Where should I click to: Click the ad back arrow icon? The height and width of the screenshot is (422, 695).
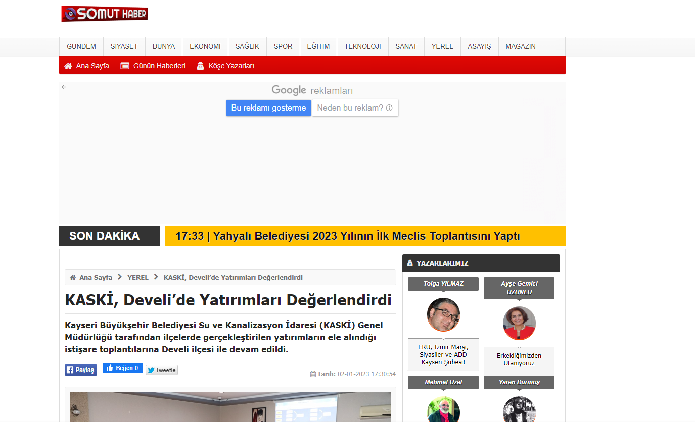click(64, 87)
